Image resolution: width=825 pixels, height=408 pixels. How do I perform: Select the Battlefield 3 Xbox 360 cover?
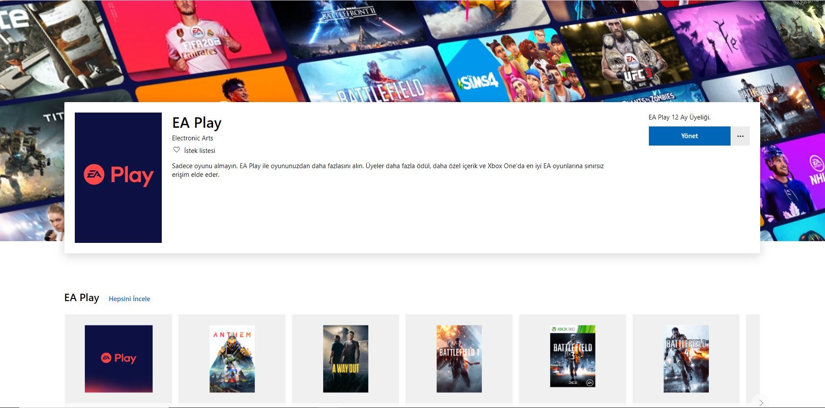click(573, 356)
